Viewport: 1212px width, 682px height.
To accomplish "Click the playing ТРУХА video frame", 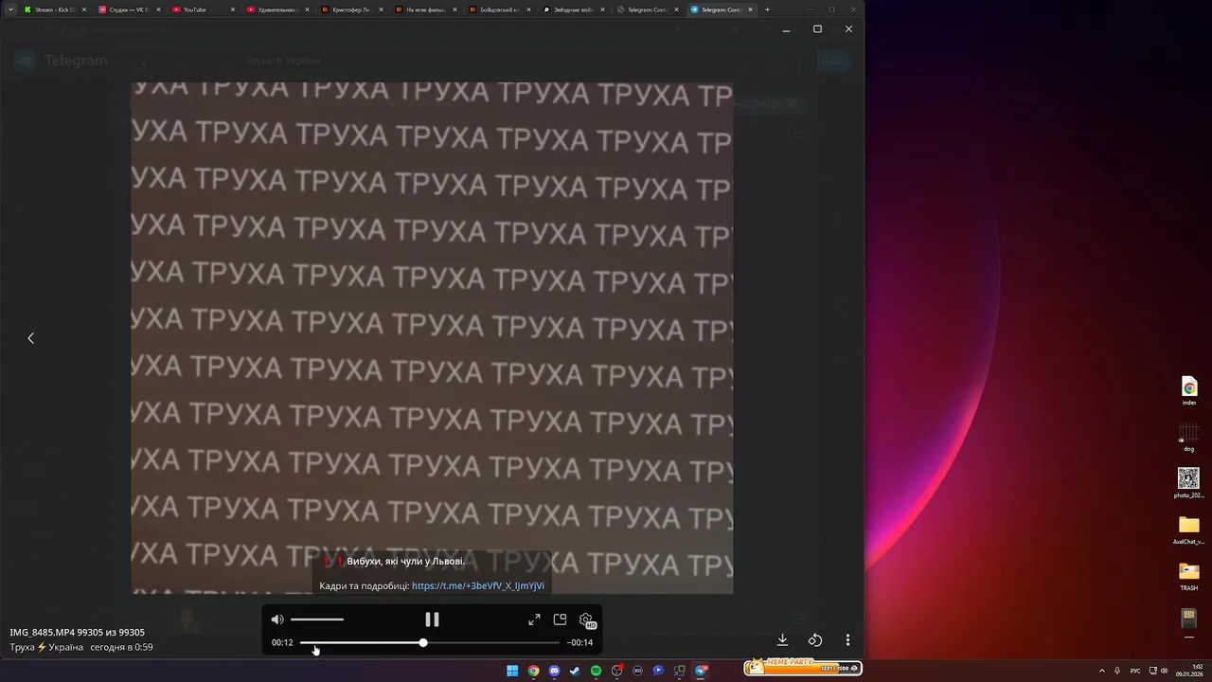I will tap(432, 337).
